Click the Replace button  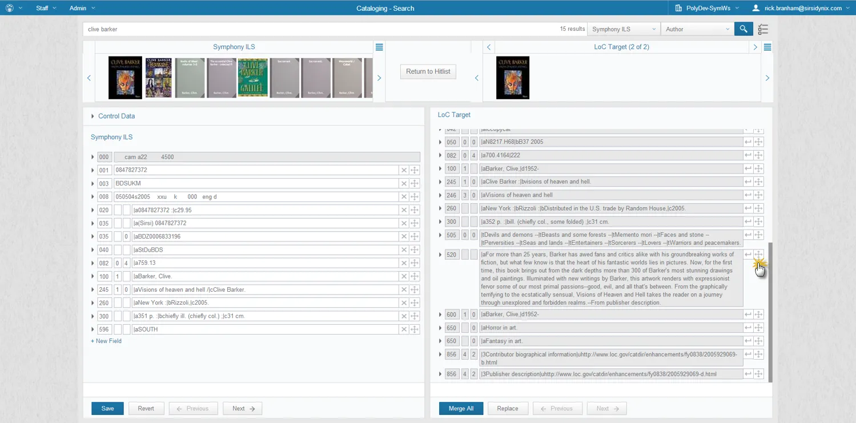point(508,409)
